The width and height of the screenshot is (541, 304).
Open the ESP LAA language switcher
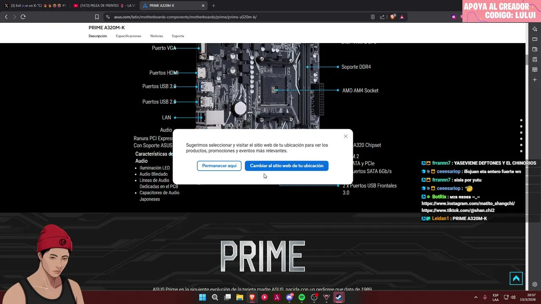[x=495, y=297]
